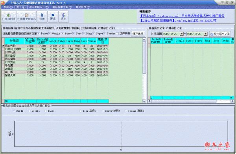Click Youdao rank 31 in 日本代购 row

coord(92,46)
